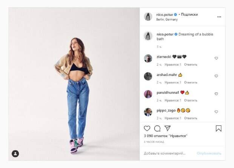View the 3 090 likes list
Viewport: 234px width, 168px height.
coord(166,136)
